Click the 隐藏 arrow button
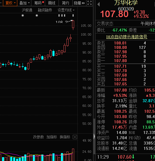 pos(79,3)
